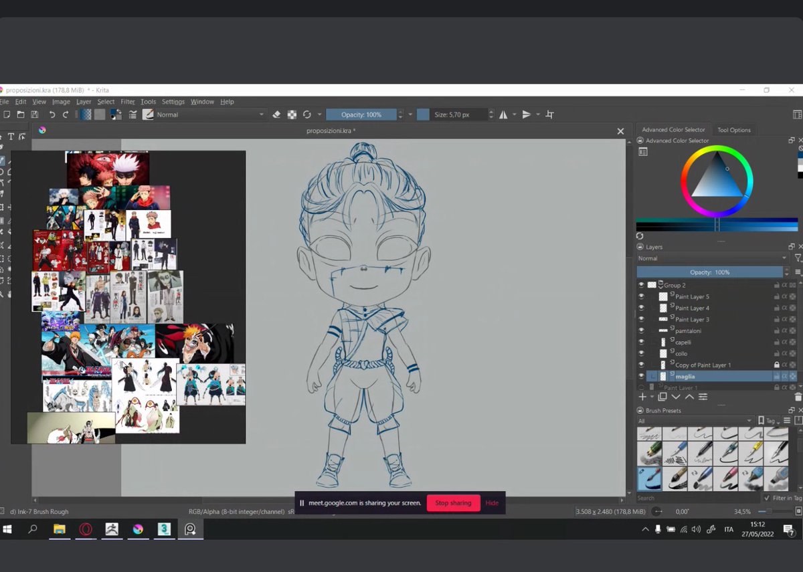Click the Stop sharing button

(x=453, y=503)
